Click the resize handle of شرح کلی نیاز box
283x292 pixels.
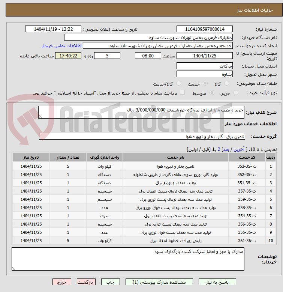click(x=40, y=116)
